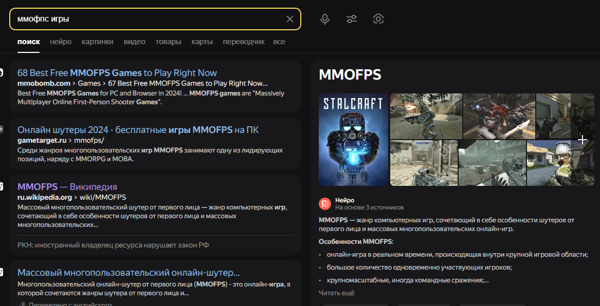Go to the "видео" tab

134,42
